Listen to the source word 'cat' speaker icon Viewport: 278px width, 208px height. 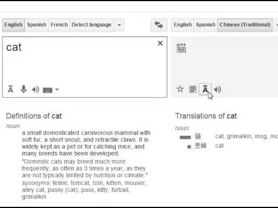point(35,90)
